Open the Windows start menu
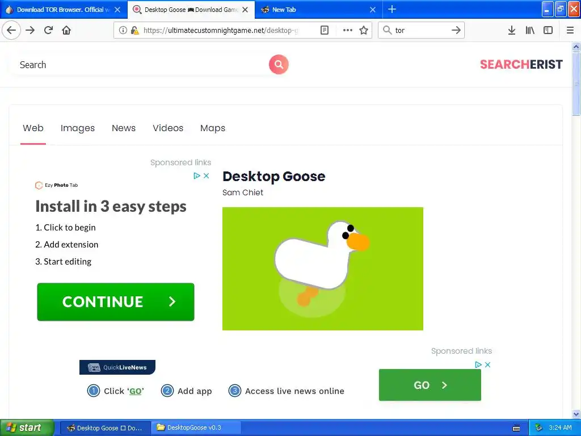 pos(27,427)
